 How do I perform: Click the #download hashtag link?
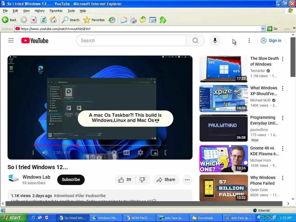click(x=64, y=196)
